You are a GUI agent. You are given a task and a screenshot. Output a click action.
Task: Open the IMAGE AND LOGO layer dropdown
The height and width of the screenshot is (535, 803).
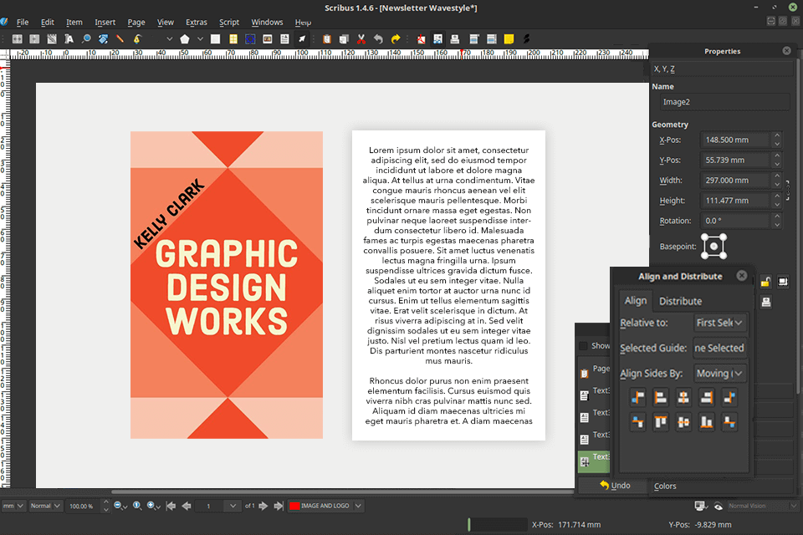tap(325, 506)
